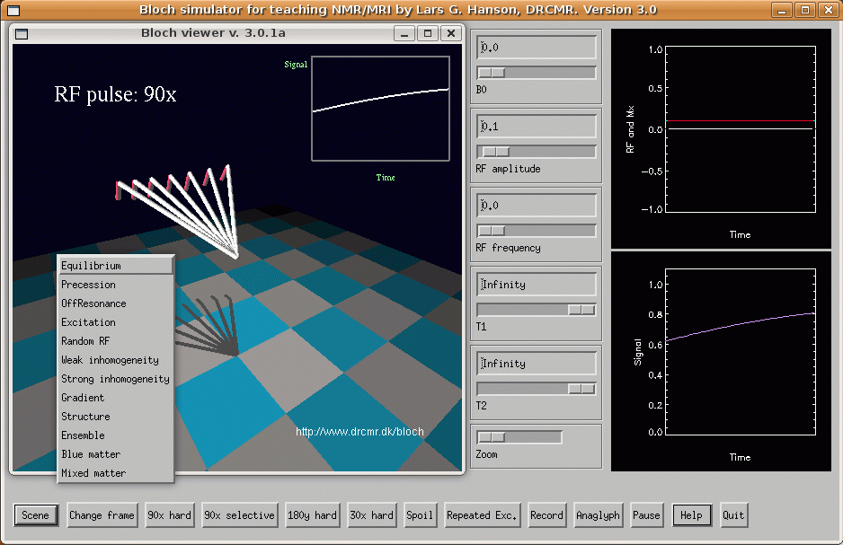Click the drcmr.dk/bloch URL text
The width and height of the screenshot is (843, 545).
coord(359,432)
